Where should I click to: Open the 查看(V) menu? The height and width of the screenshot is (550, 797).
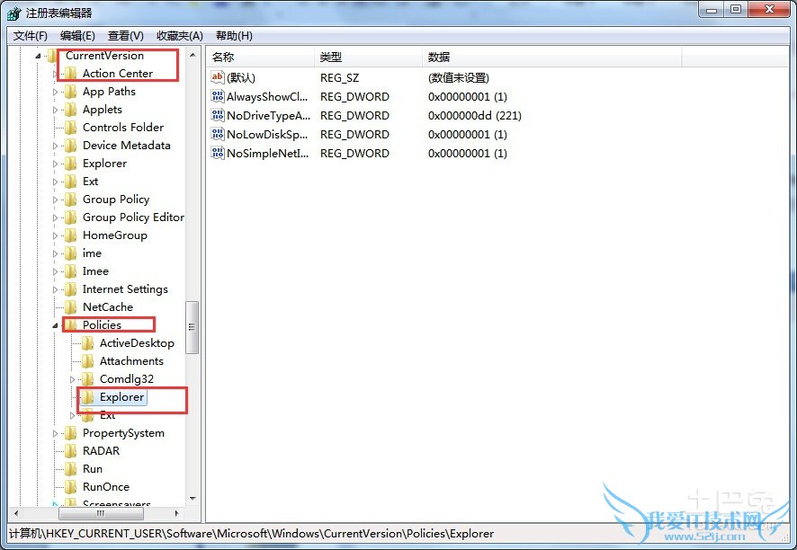tap(126, 36)
